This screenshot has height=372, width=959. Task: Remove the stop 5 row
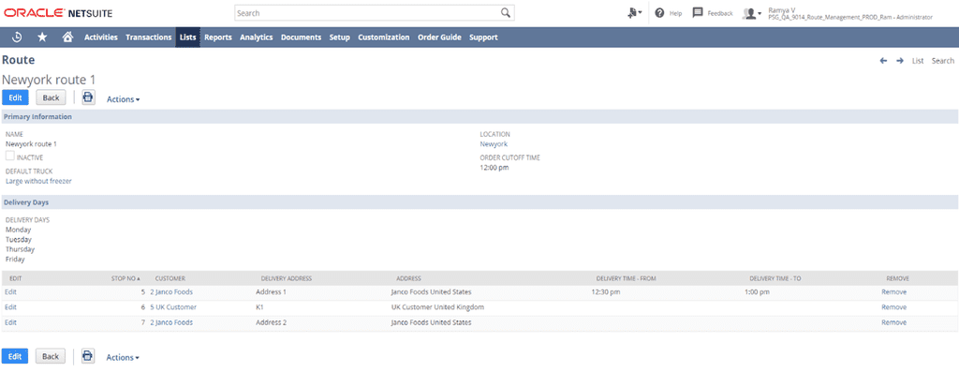click(893, 291)
